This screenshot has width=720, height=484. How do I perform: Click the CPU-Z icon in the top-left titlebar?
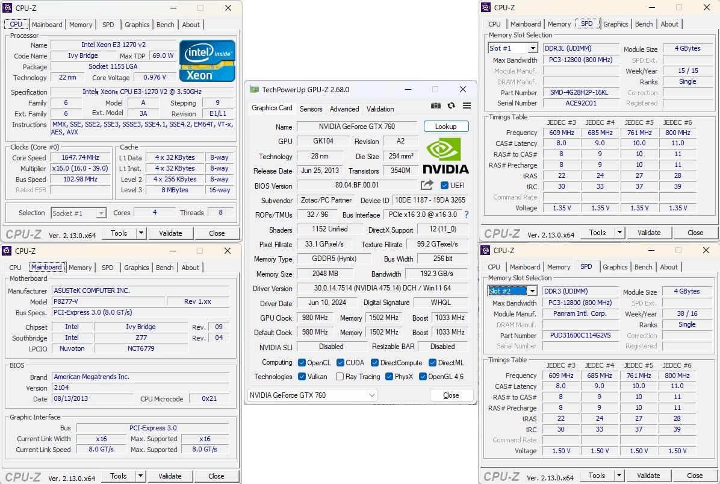(x=7, y=7)
